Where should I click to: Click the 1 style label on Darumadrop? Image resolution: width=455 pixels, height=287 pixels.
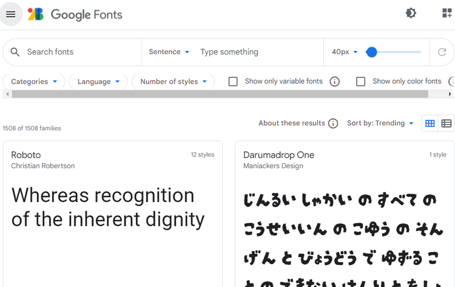438,155
